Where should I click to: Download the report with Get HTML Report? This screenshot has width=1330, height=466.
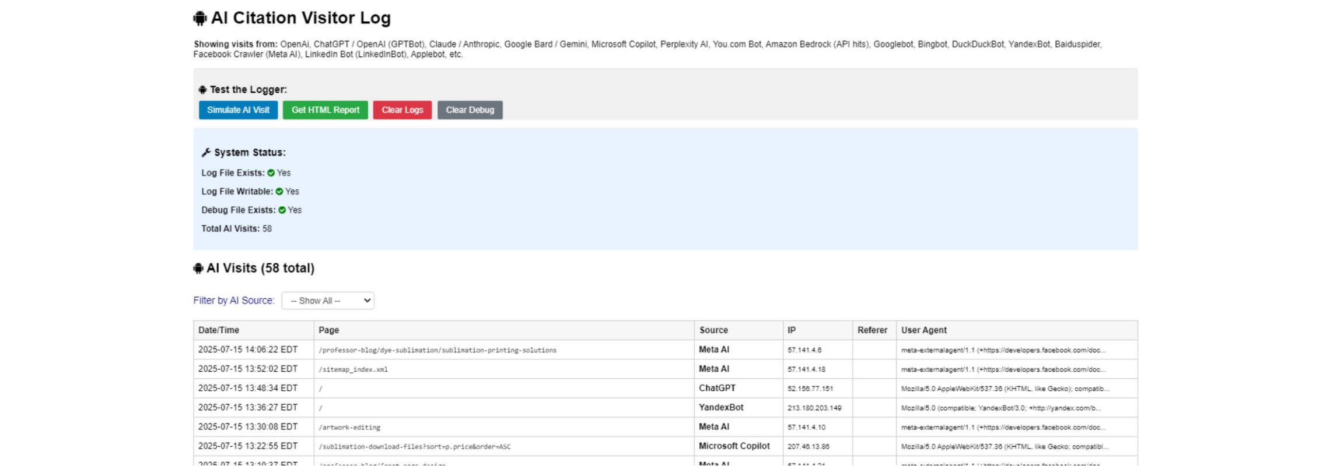pyautogui.click(x=325, y=110)
